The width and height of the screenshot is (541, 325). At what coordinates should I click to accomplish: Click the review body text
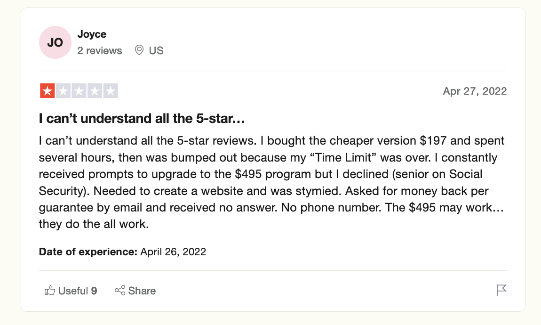click(x=271, y=182)
